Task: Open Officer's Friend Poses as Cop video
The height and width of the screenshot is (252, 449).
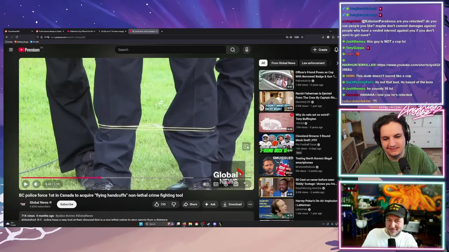Action: tap(298, 80)
